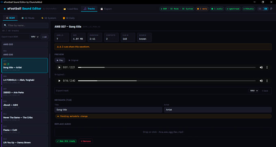Click the Source known info box
The width and height of the screenshot is (276, 147).
[144, 37]
